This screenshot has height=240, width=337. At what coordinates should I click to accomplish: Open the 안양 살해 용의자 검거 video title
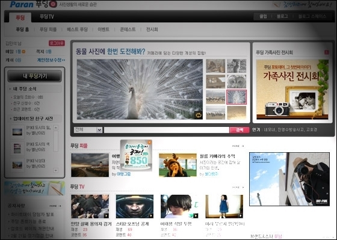point(91,224)
